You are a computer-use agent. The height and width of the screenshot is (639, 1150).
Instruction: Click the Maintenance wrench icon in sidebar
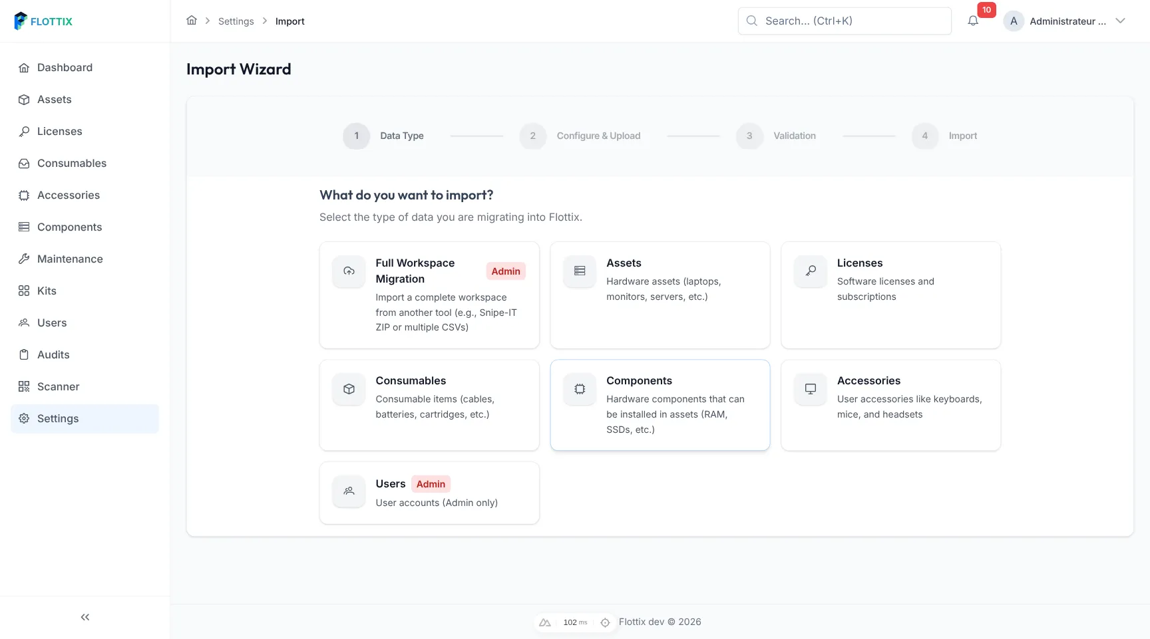pyautogui.click(x=24, y=259)
